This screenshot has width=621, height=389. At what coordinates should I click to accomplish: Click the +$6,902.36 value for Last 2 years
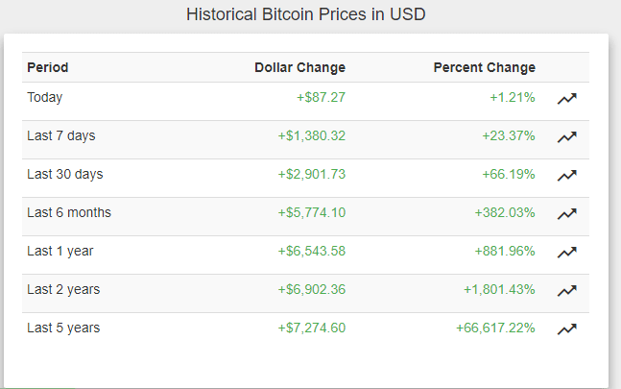coord(311,289)
